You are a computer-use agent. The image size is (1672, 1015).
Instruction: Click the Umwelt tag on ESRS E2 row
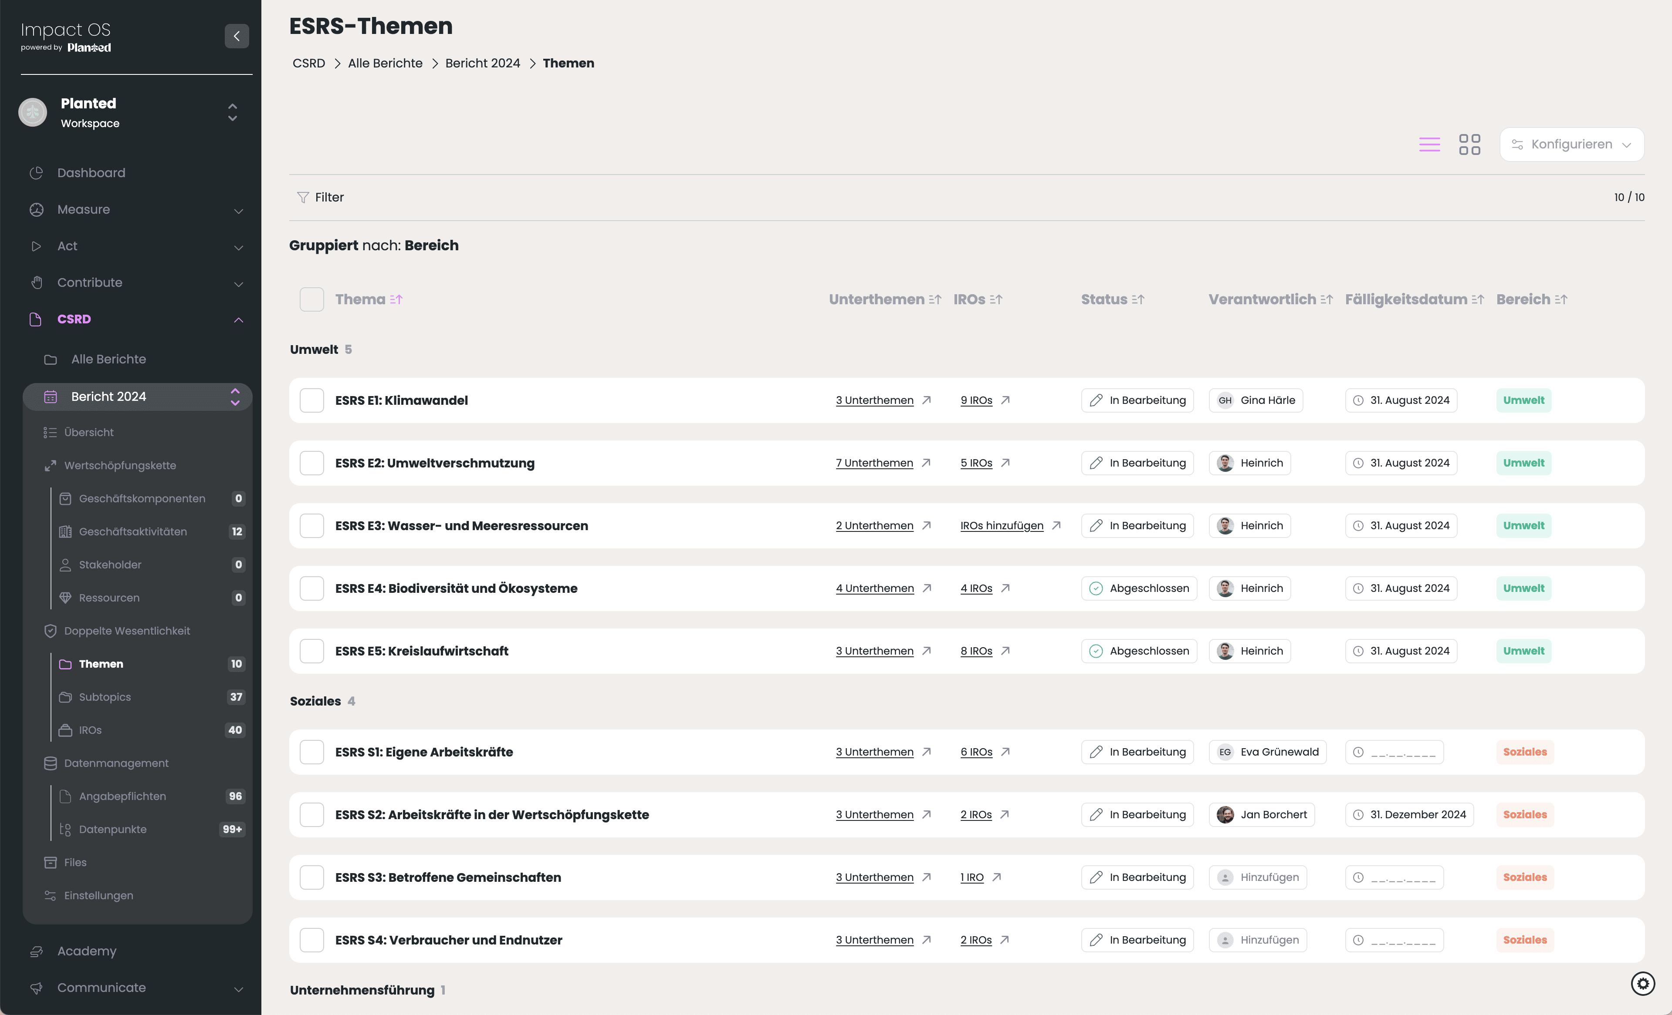click(1523, 463)
